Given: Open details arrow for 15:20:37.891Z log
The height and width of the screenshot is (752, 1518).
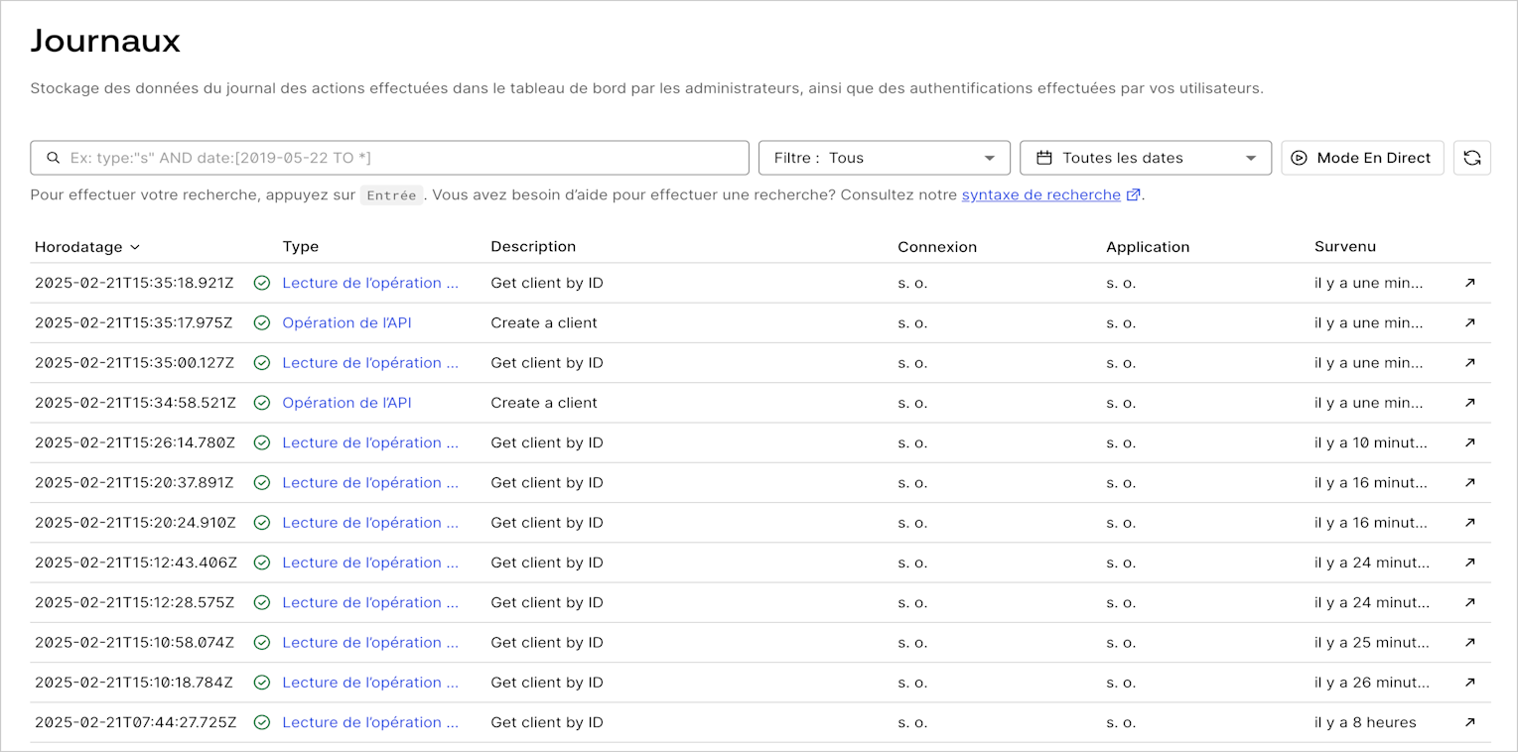Looking at the screenshot, I should pos(1470,482).
